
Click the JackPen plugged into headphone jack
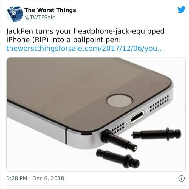[x=119, y=140]
